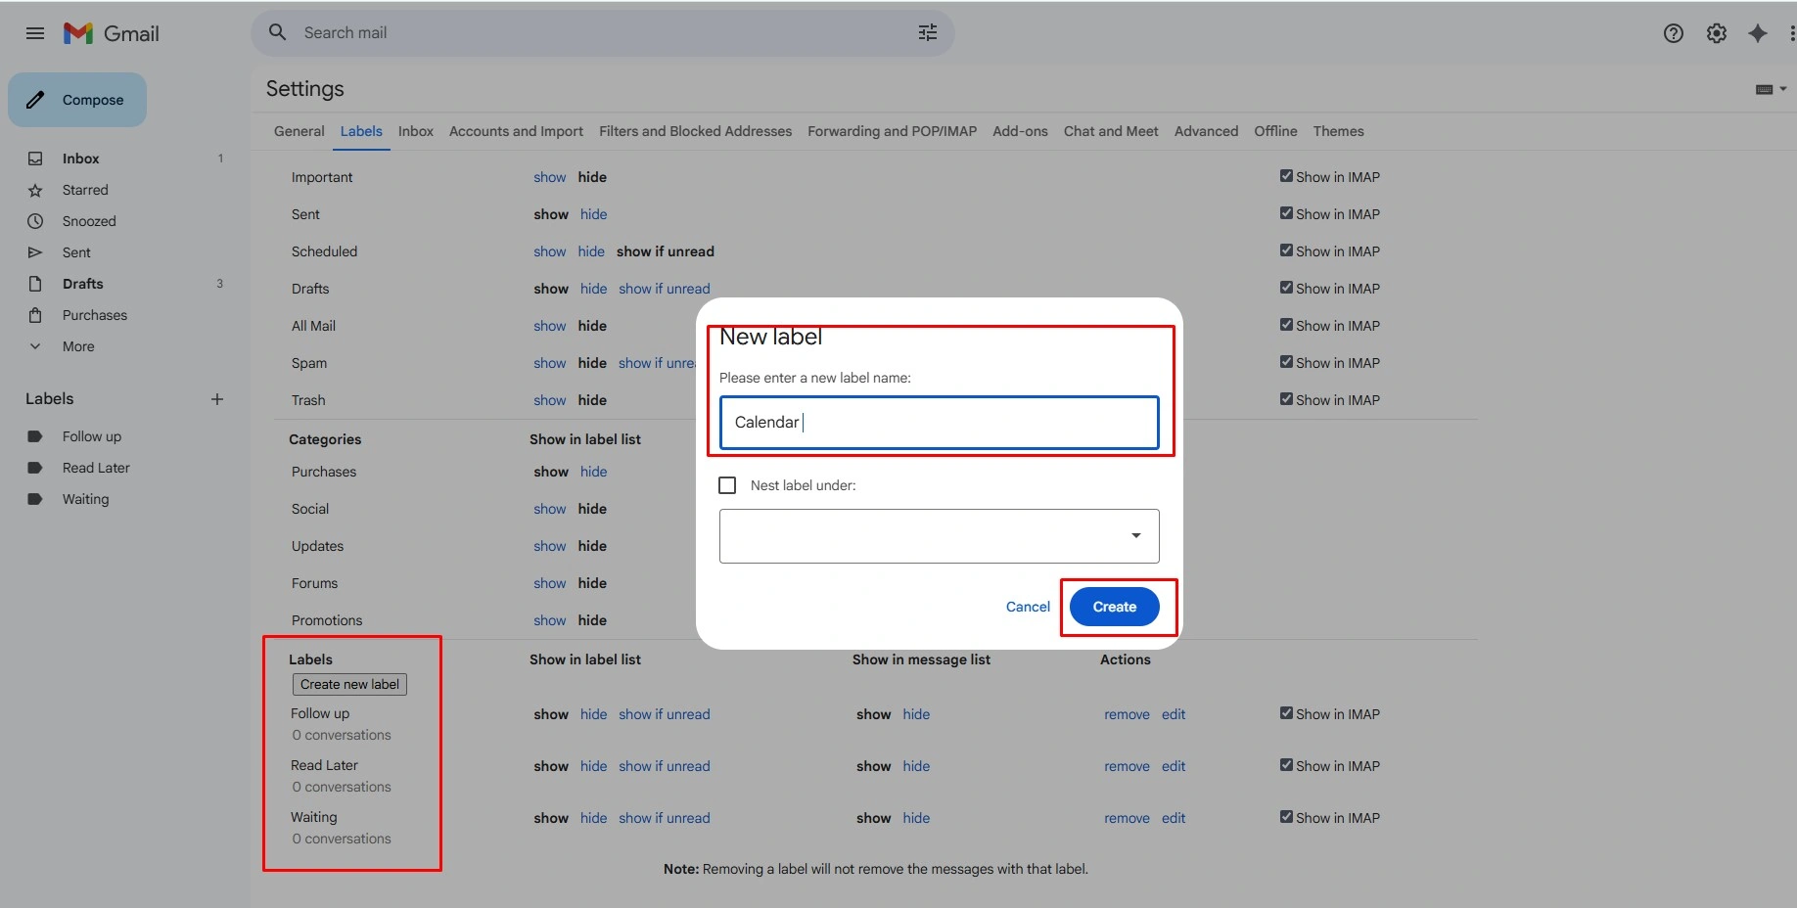Click the new label name input field
Viewport: 1797px width, 908px height.
[940, 423]
